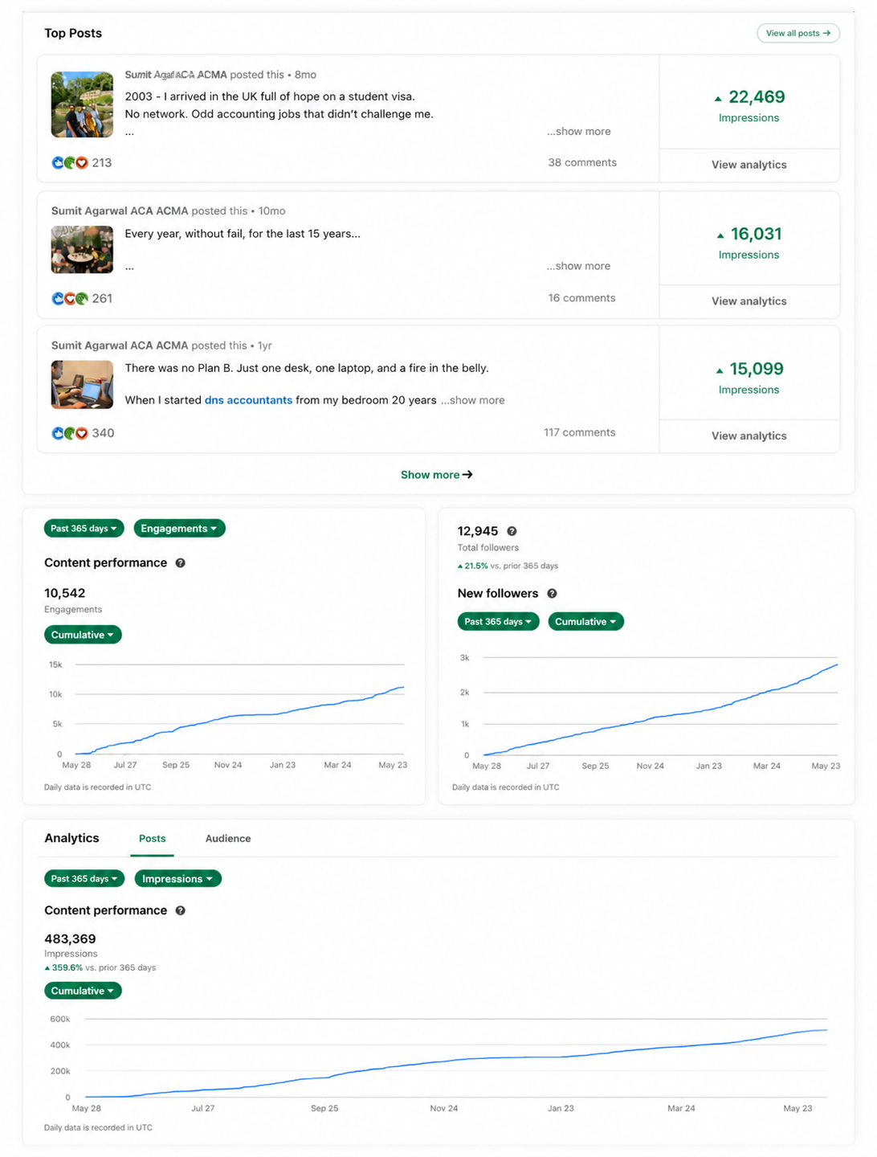Click reaction icons on the 261-reaction post
Viewport: 877px width, 1157px height.
pyautogui.click(x=70, y=299)
